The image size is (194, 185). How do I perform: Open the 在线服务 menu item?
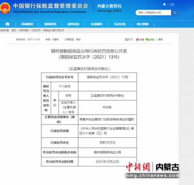click(97, 24)
